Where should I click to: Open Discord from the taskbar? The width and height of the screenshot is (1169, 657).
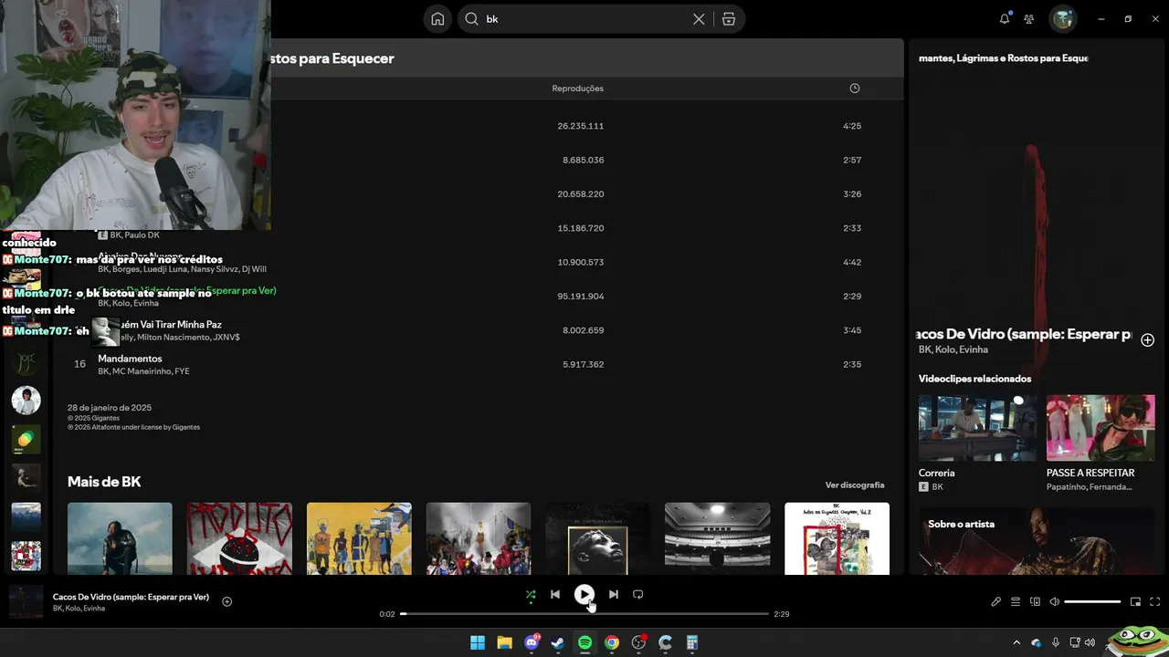(x=532, y=642)
